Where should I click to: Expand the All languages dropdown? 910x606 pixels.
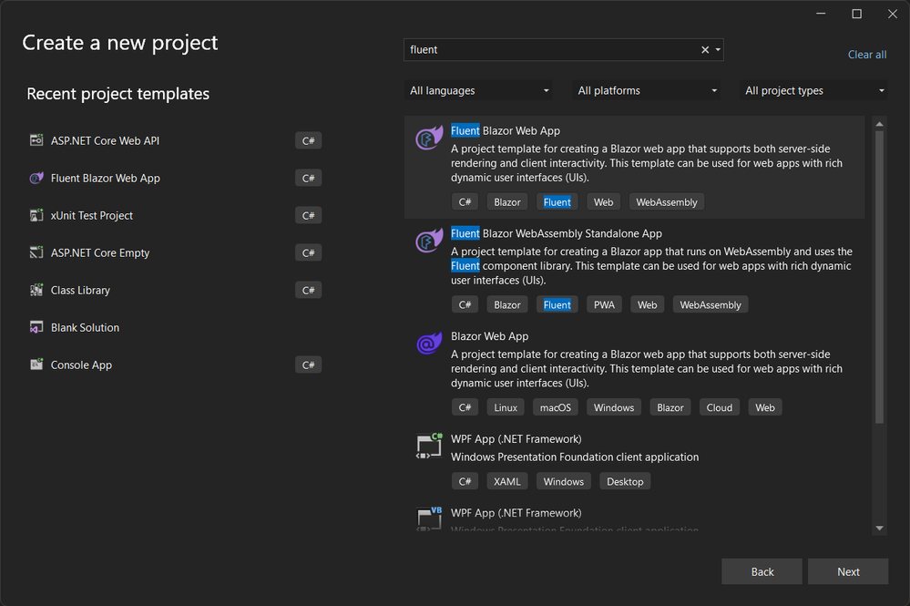point(477,90)
